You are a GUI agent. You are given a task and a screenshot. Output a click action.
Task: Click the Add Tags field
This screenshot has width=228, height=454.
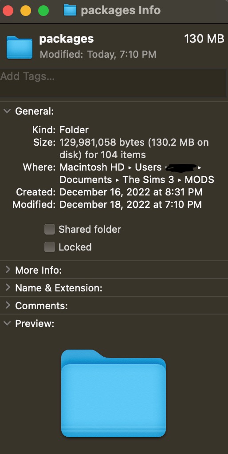pos(113,83)
